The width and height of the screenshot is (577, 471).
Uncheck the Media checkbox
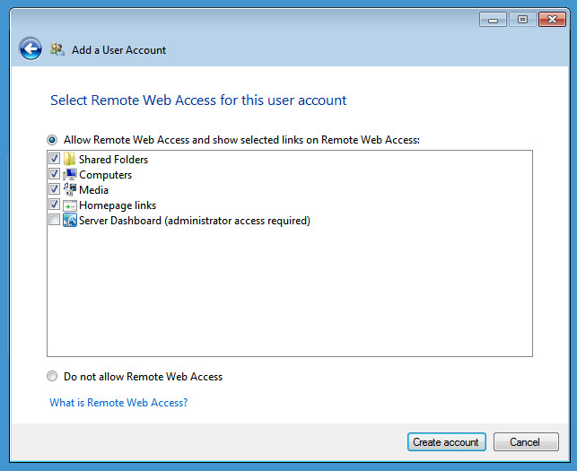55,190
